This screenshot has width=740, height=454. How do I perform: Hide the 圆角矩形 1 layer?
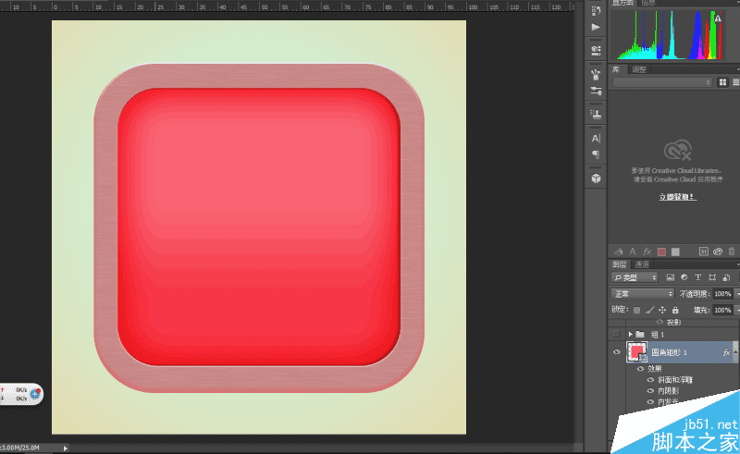tap(616, 352)
